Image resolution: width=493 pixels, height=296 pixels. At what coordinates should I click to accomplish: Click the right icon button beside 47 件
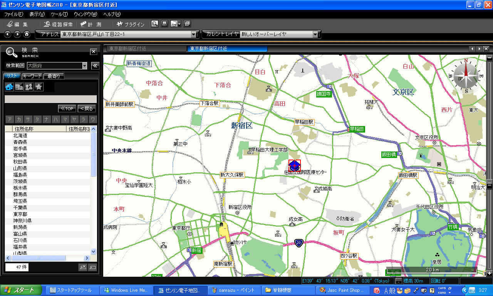[92, 267]
